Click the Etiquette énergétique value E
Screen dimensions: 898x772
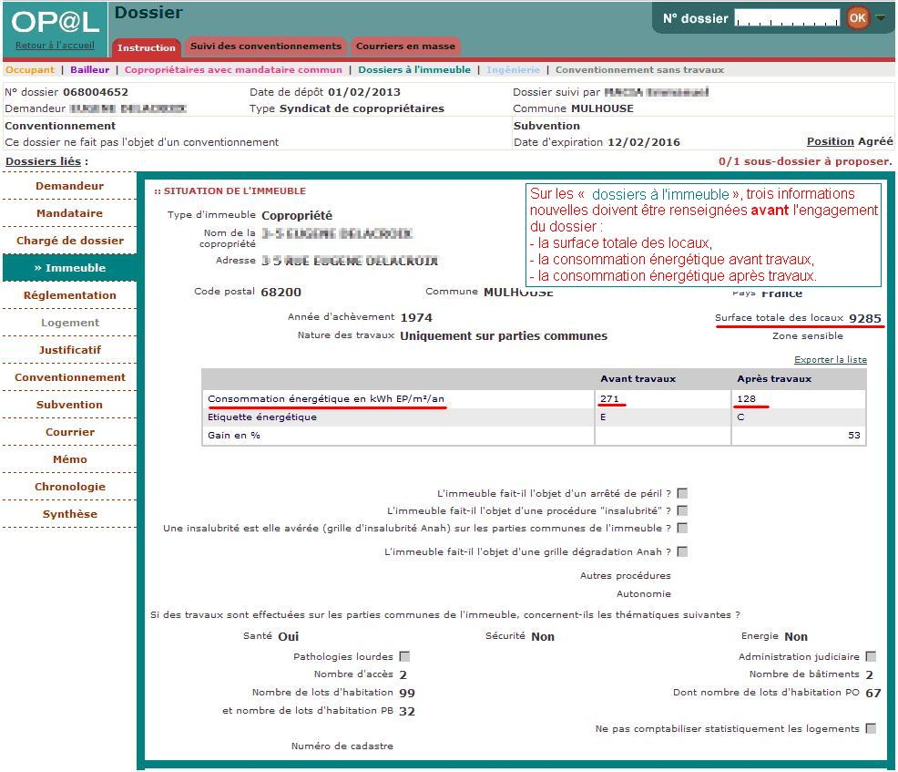pyautogui.click(x=603, y=417)
